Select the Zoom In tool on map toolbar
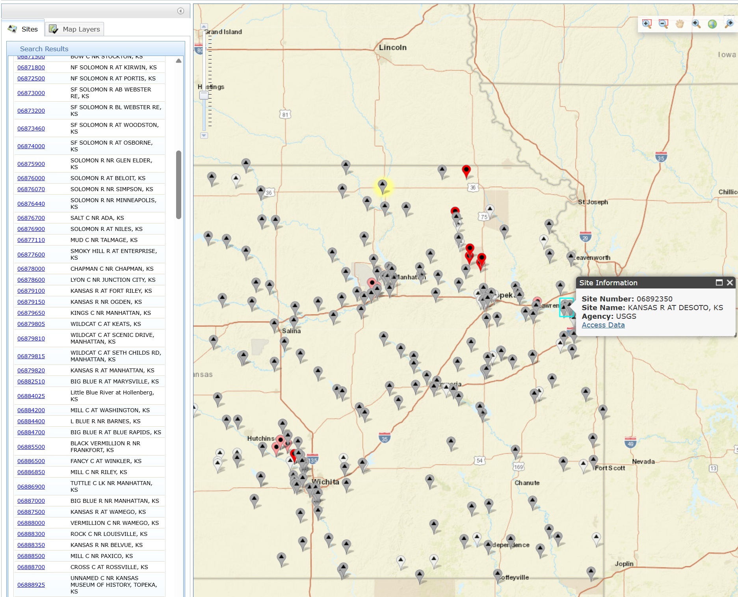738x597 pixels. 647,24
